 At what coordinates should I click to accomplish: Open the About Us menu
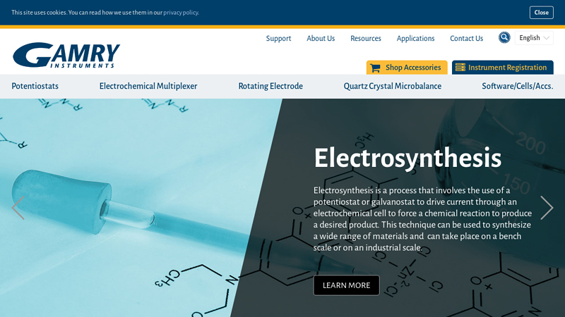pyautogui.click(x=321, y=38)
